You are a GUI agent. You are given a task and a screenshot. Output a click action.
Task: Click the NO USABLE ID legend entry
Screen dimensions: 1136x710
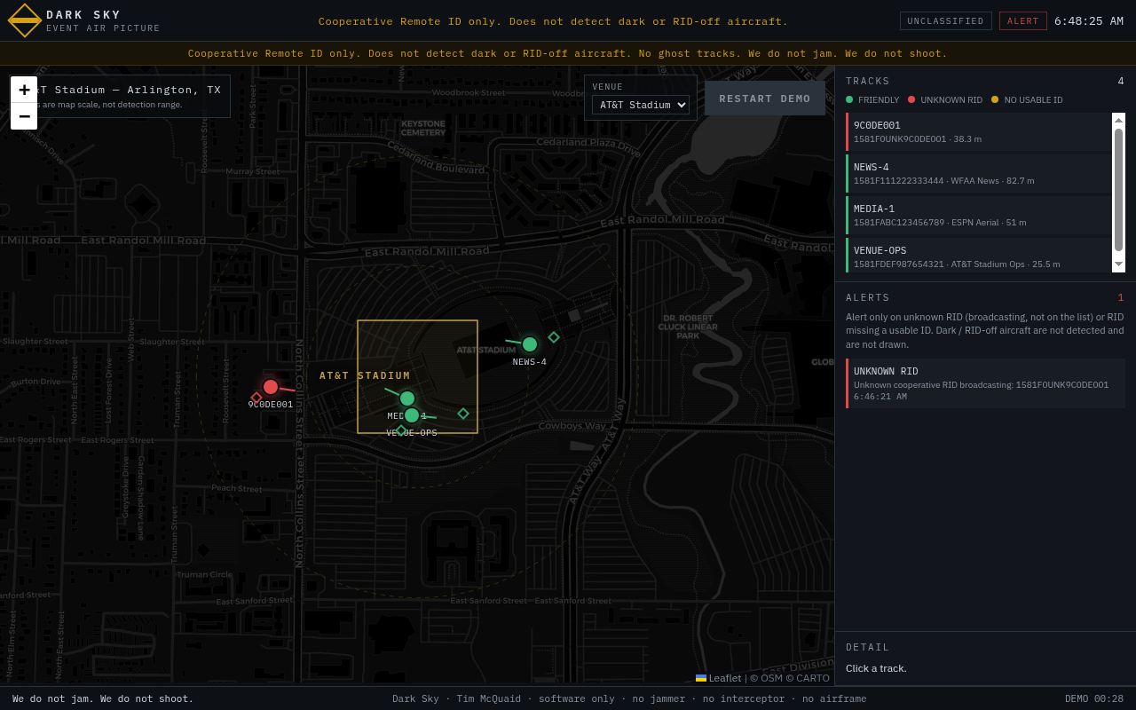1027,100
